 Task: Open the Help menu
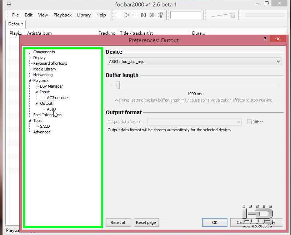pos(101,15)
